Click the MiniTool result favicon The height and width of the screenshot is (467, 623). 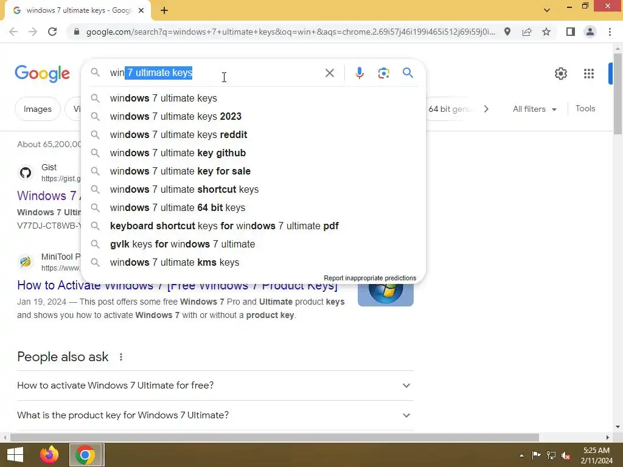coord(26,262)
